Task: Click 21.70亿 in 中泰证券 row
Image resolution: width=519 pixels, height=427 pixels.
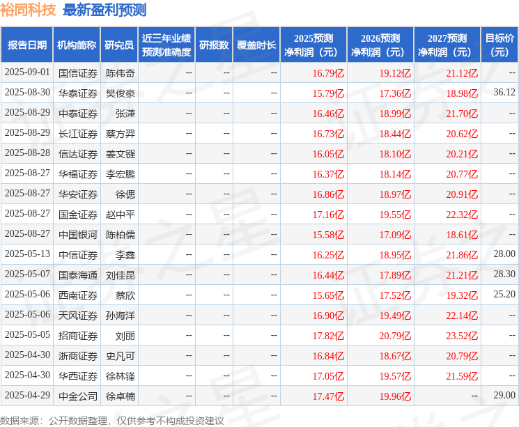Action: 462,114
